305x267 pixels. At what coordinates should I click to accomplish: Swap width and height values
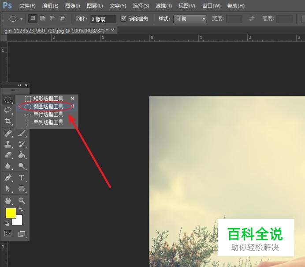tap(252, 19)
